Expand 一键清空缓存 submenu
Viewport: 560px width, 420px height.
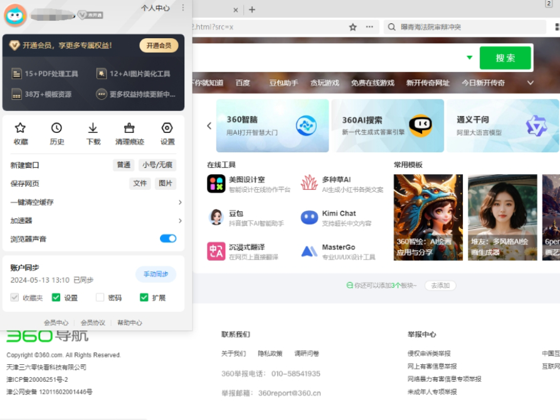coord(180,202)
